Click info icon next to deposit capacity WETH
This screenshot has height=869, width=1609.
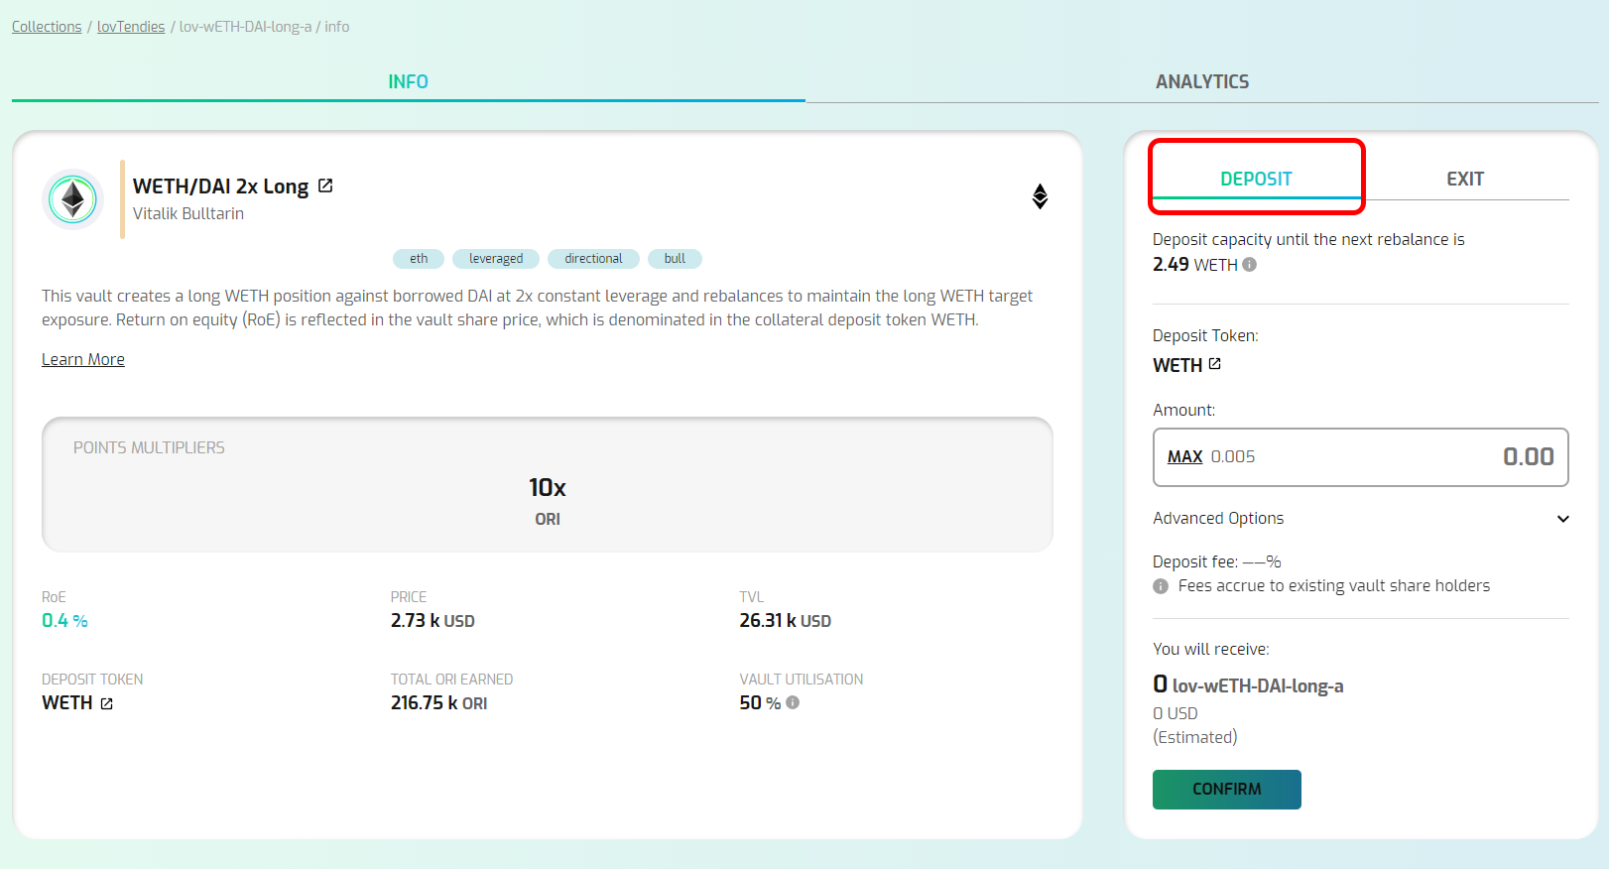1250,265
